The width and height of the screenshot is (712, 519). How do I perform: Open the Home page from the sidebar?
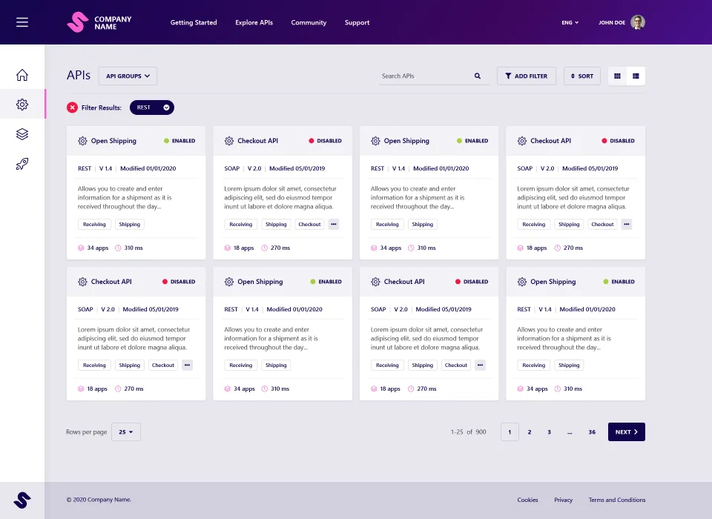click(22, 75)
